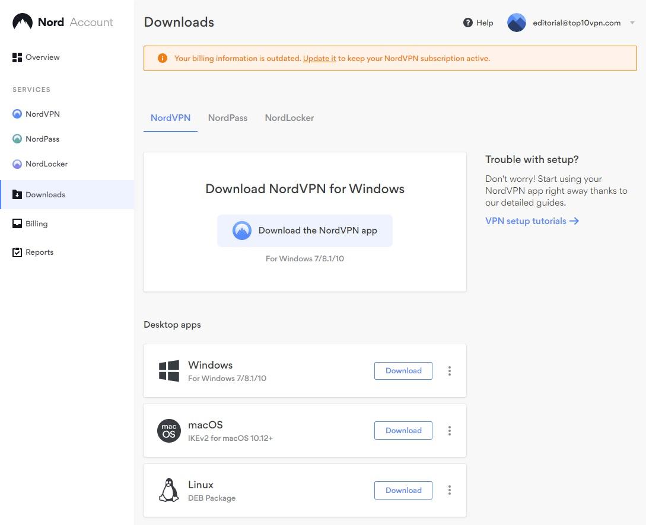Switch to the NordPass tab
The width and height of the screenshot is (646, 525).
(227, 117)
